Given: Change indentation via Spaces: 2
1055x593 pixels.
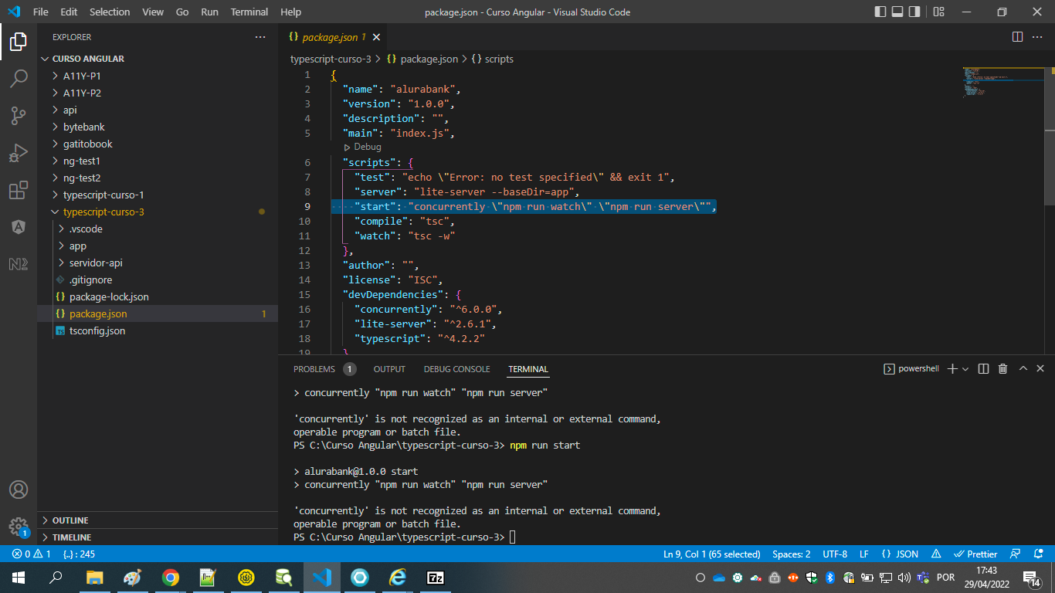Looking at the screenshot, I should pyautogui.click(x=792, y=554).
